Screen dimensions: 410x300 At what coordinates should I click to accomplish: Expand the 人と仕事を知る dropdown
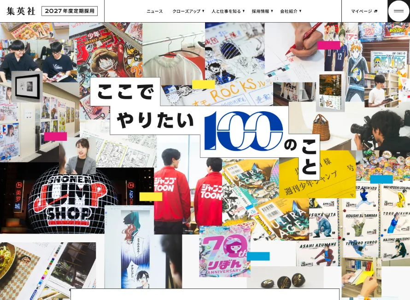[x=228, y=11]
